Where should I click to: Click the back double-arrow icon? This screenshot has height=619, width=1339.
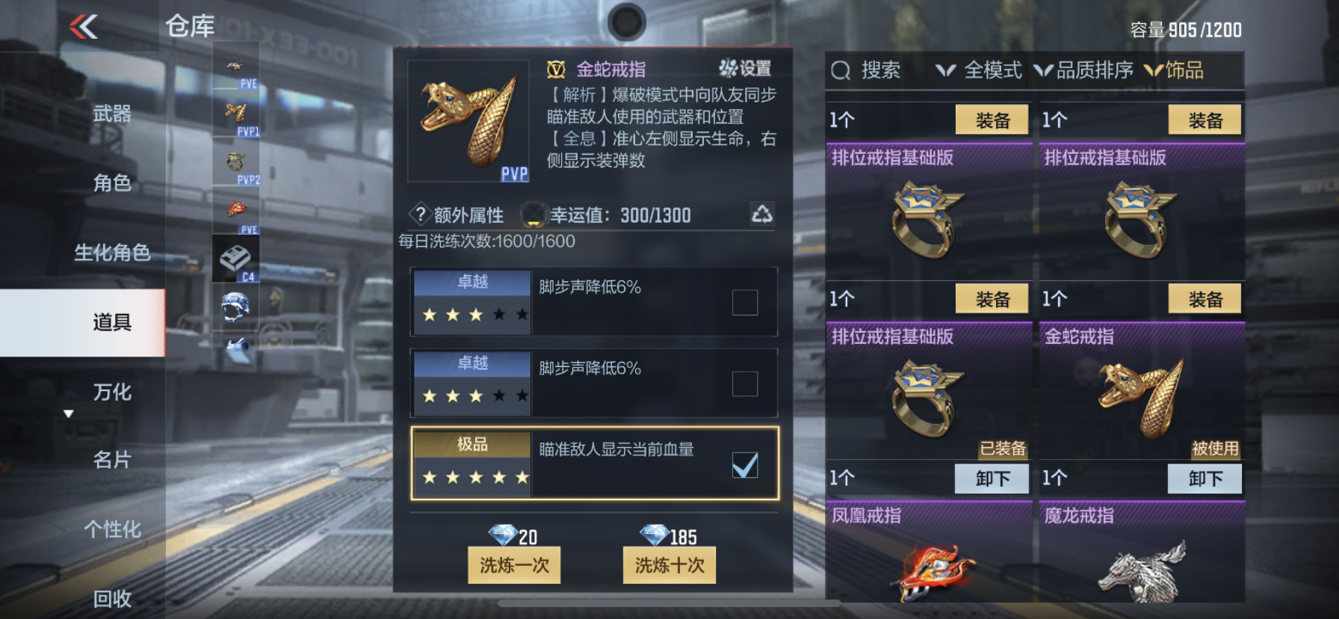84,28
